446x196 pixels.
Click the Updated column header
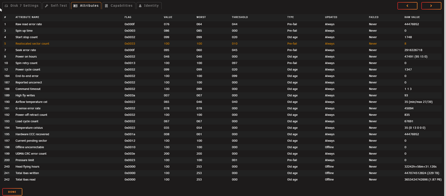[331, 17]
